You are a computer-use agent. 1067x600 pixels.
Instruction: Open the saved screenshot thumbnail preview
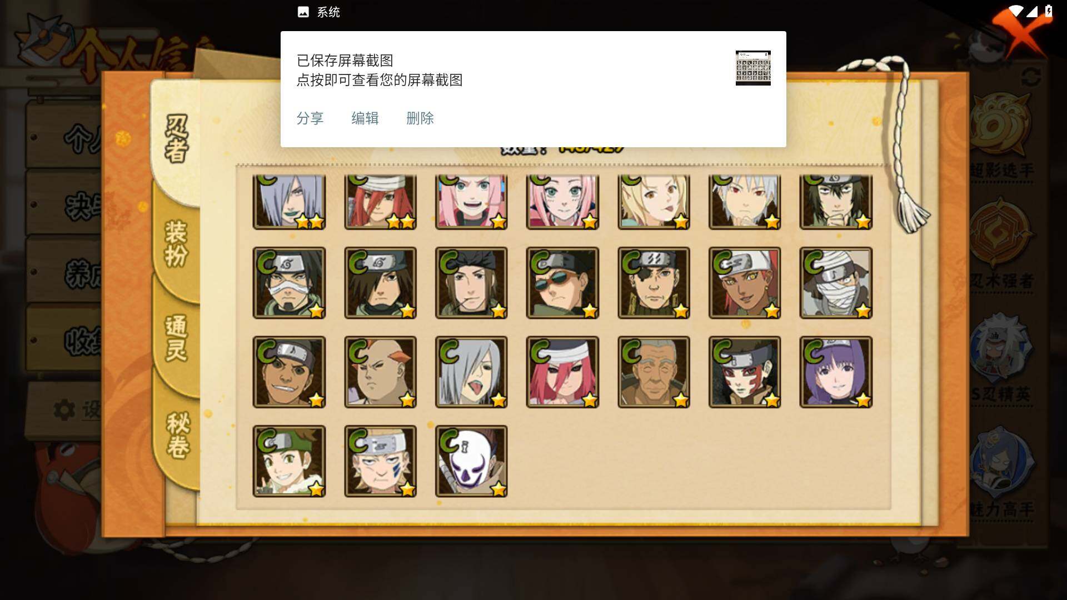[753, 68]
